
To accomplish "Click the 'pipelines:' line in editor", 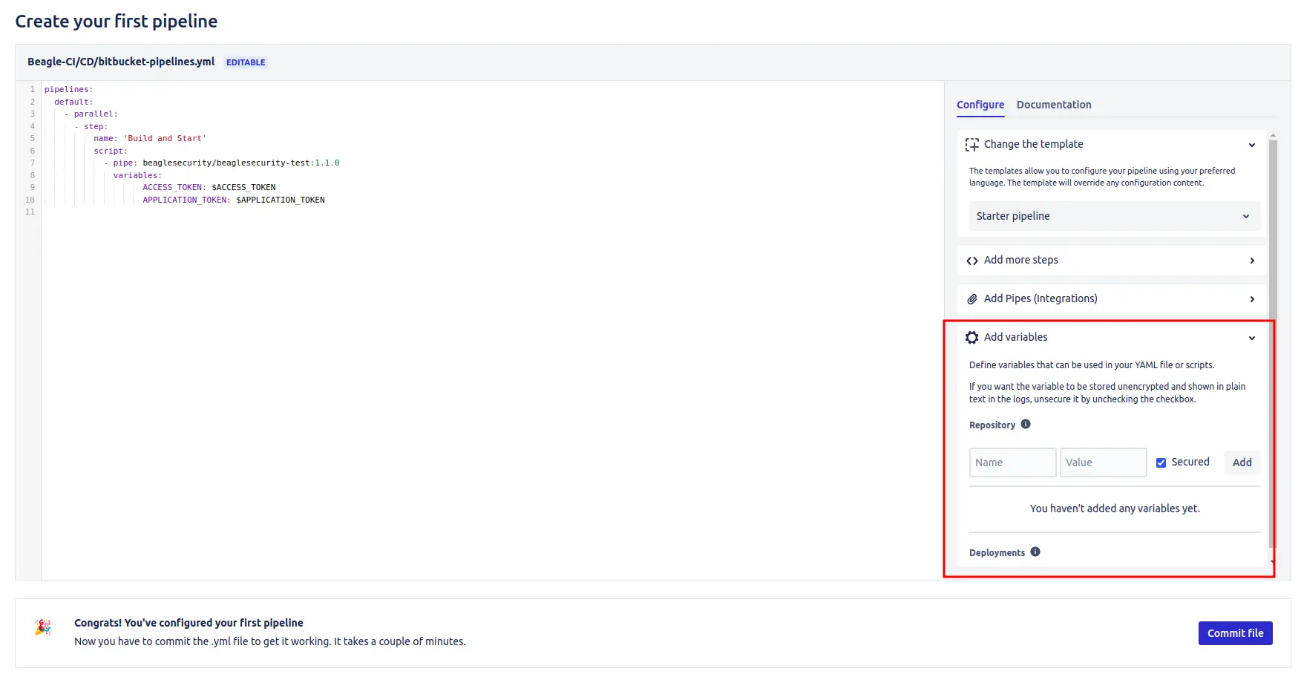I will [x=69, y=90].
